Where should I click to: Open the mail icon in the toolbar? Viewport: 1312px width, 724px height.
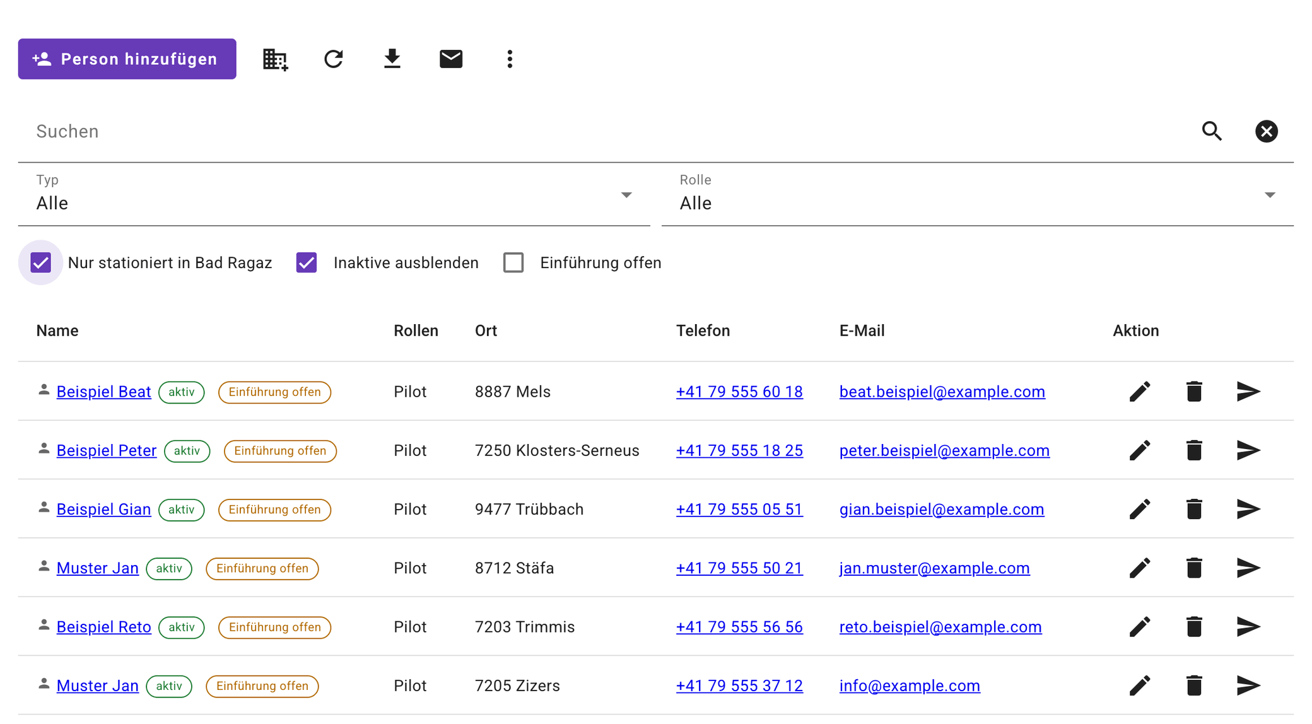[451, 59]
